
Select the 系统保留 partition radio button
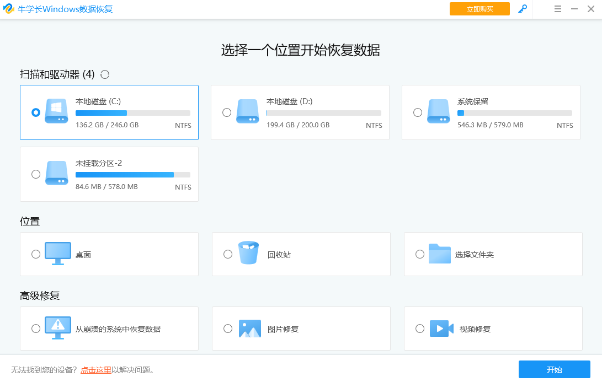(x=418, y=112)
